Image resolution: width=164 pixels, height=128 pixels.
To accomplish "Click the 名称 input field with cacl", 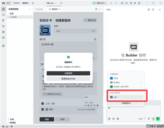I will [x=75, y=31].
